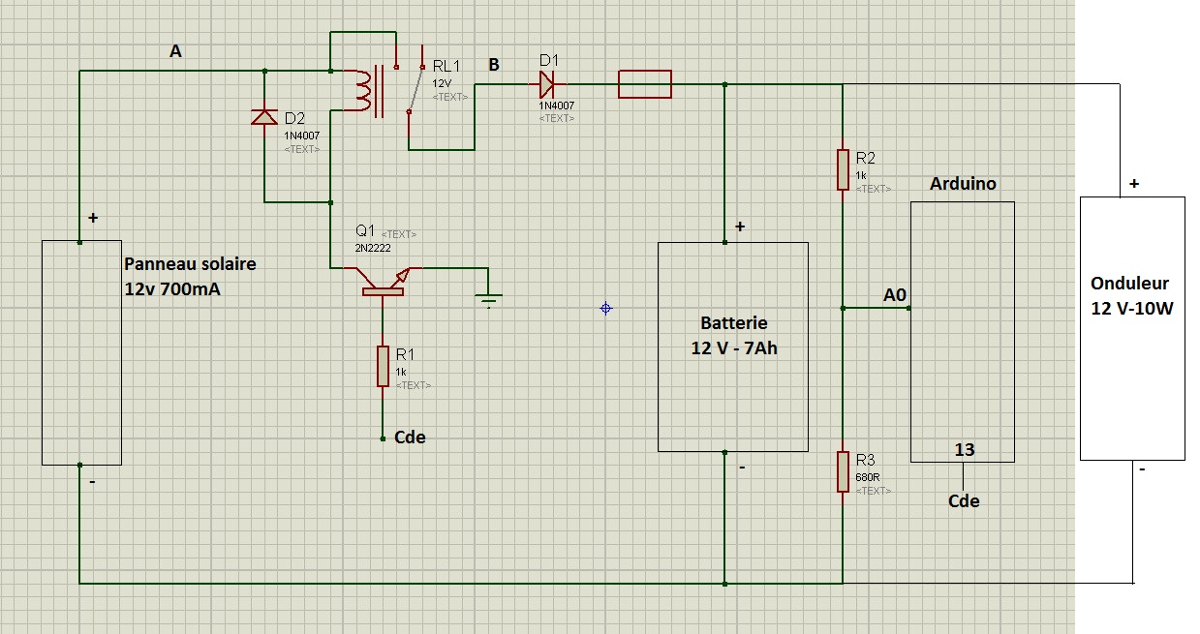The width and height of the screenshot is (1200, 634).
Task: Click the R1 reference label
Action: pyautogui.click(x=405, y=354)
